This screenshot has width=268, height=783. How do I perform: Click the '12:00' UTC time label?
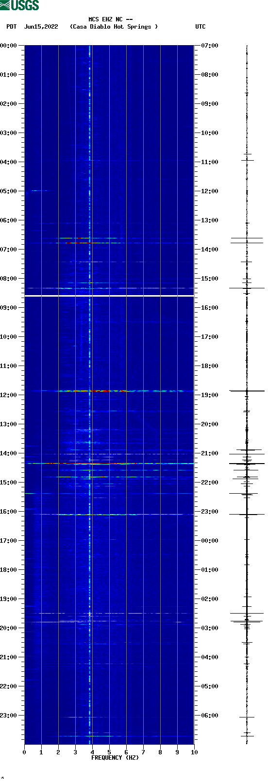point(210,191)
